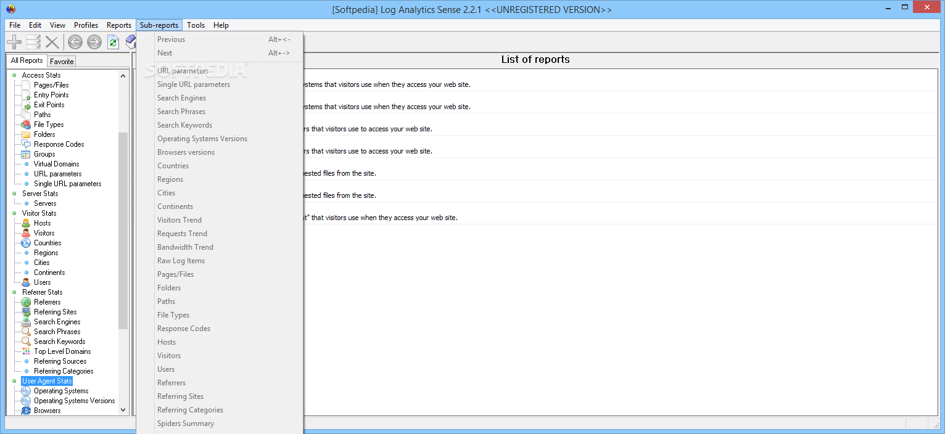Click the Referrers icon

pos(26,302)
